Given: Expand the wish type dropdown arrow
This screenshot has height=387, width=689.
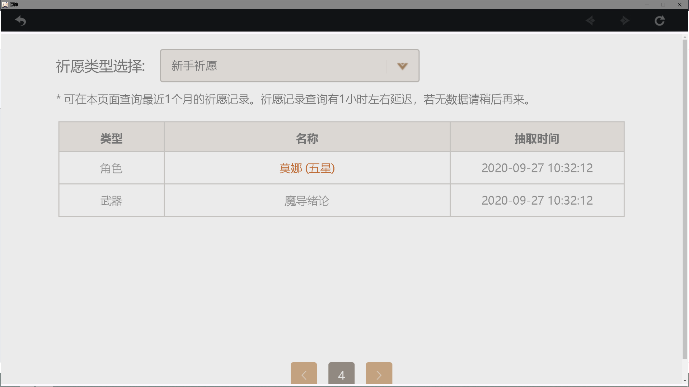Looking at the screenshot, I should [x=402, y=66].
